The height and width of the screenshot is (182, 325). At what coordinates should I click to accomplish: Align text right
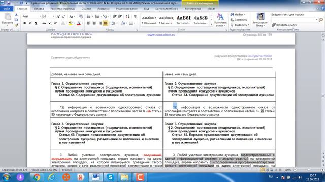coord(100,23)
